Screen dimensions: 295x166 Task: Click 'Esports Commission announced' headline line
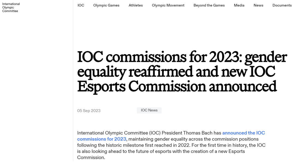tap(177, 86)
